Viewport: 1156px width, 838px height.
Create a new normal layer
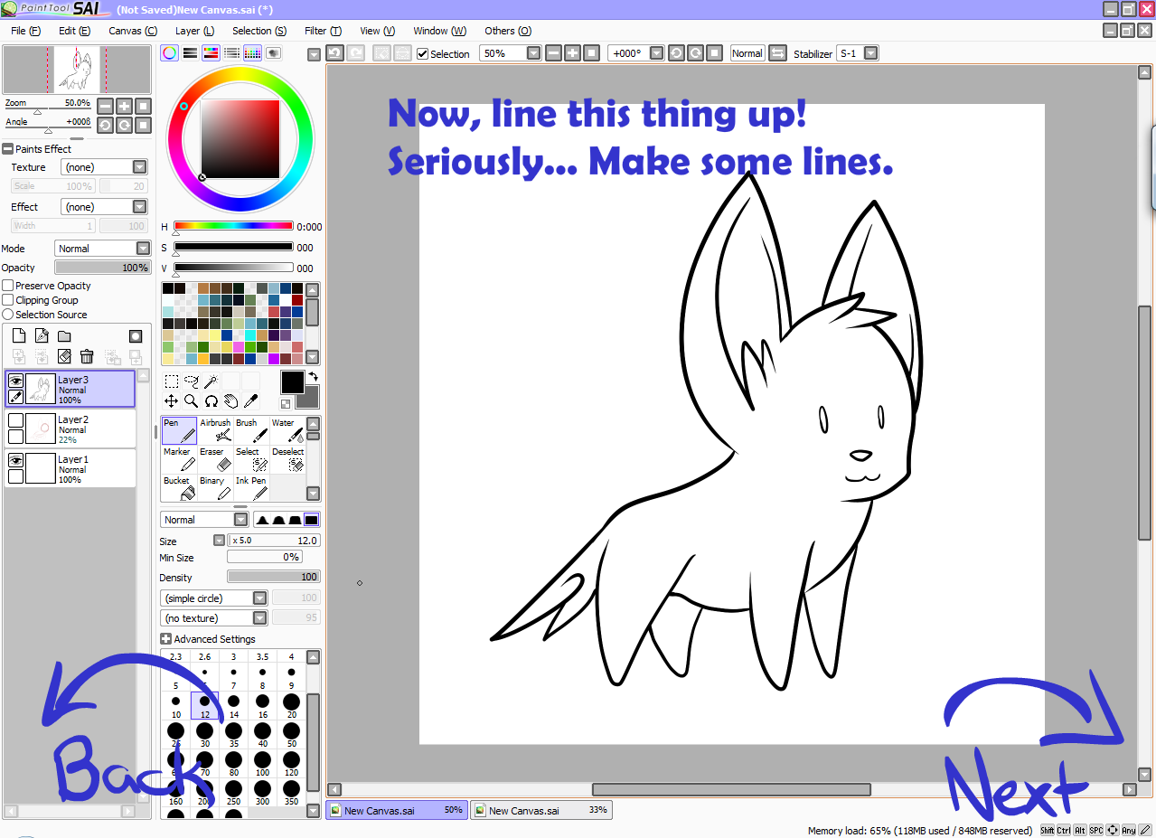pos(18,336)
